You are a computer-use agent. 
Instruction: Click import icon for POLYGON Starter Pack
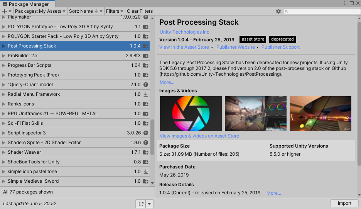click(146, 36)
